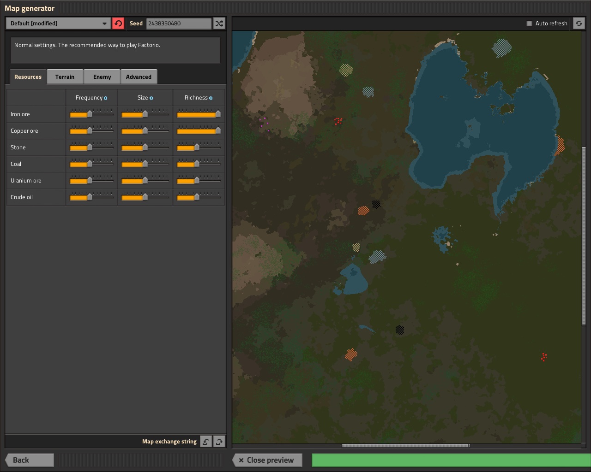
Task: Adjust the Coal Frequency slider
Action: click(x=91, y=164)
